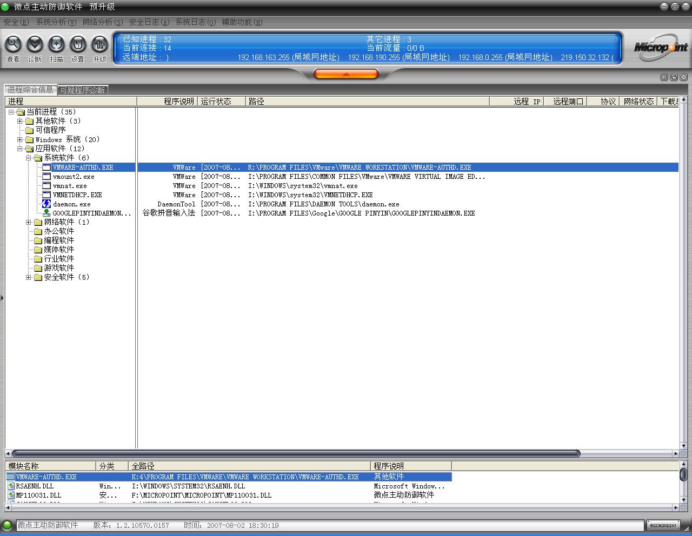Viewport: 692px width, 536px height.
Task: Open the 设置 settings toolbar icon
Action: click(x=78, y=44)
